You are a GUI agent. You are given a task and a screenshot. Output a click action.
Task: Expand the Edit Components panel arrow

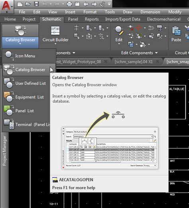tap(156, 53)
